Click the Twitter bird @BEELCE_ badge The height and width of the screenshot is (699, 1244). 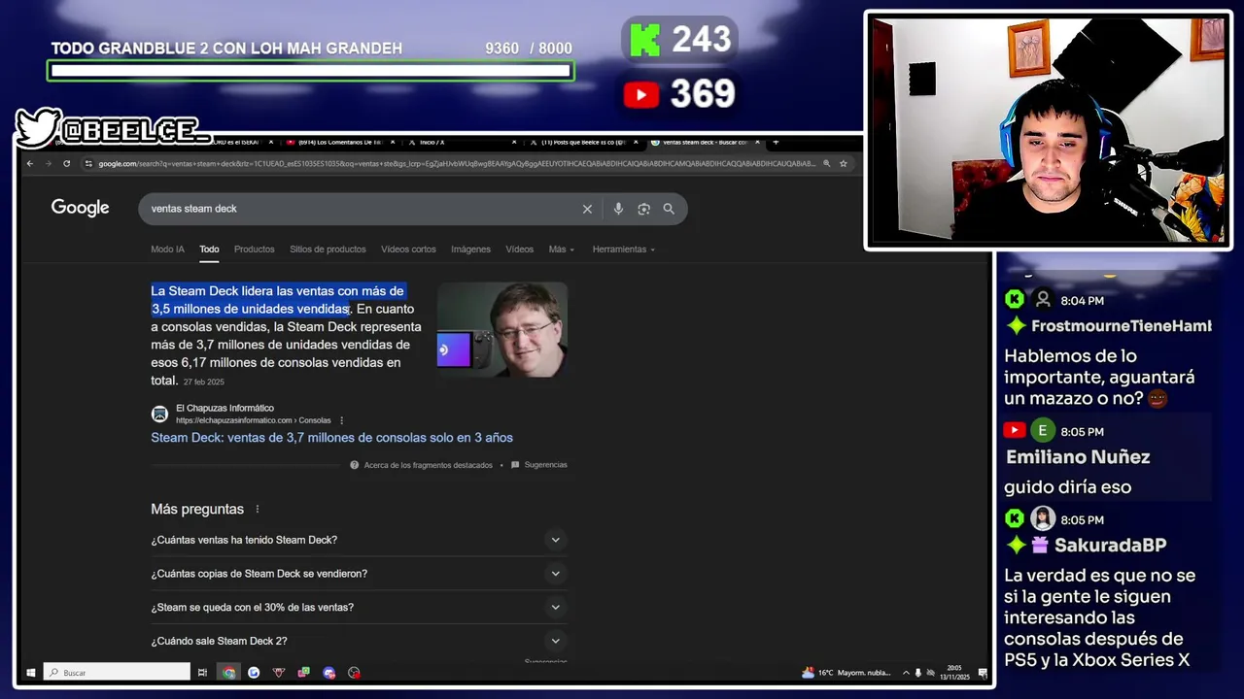tap(112, 128)
